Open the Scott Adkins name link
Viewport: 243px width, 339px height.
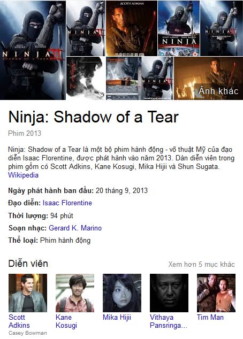point(19,321)
